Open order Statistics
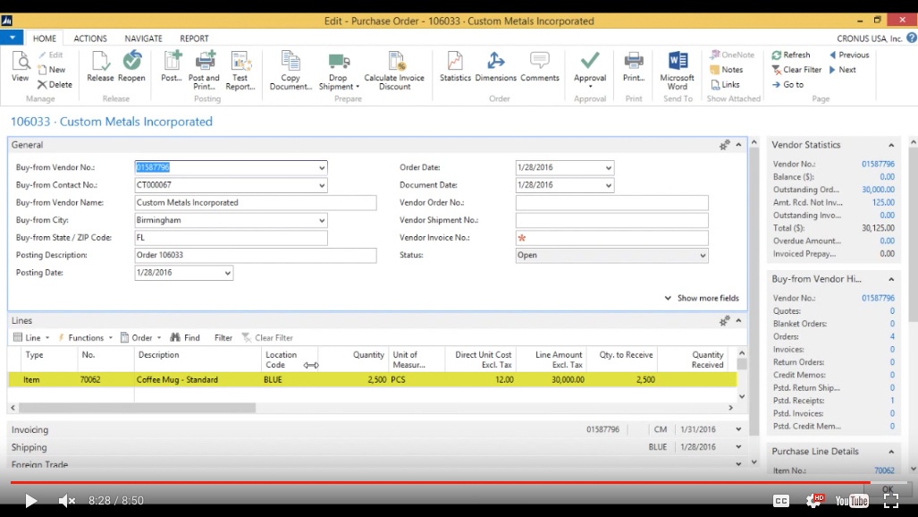 [x=455, y=66]
